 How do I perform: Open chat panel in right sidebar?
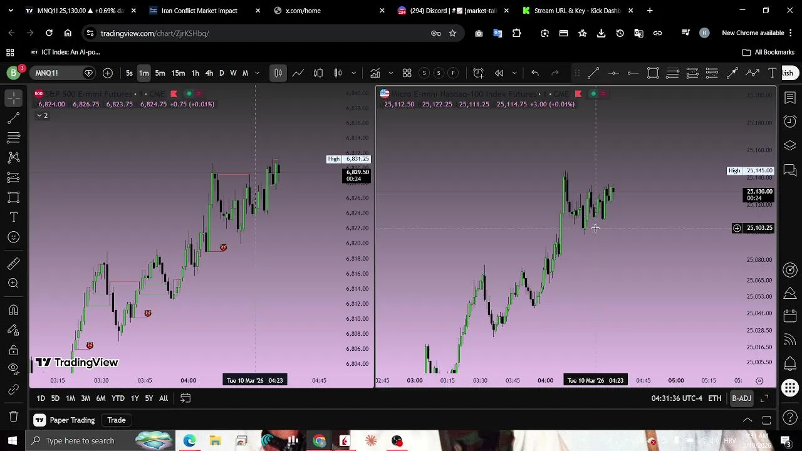pos(790,170)
